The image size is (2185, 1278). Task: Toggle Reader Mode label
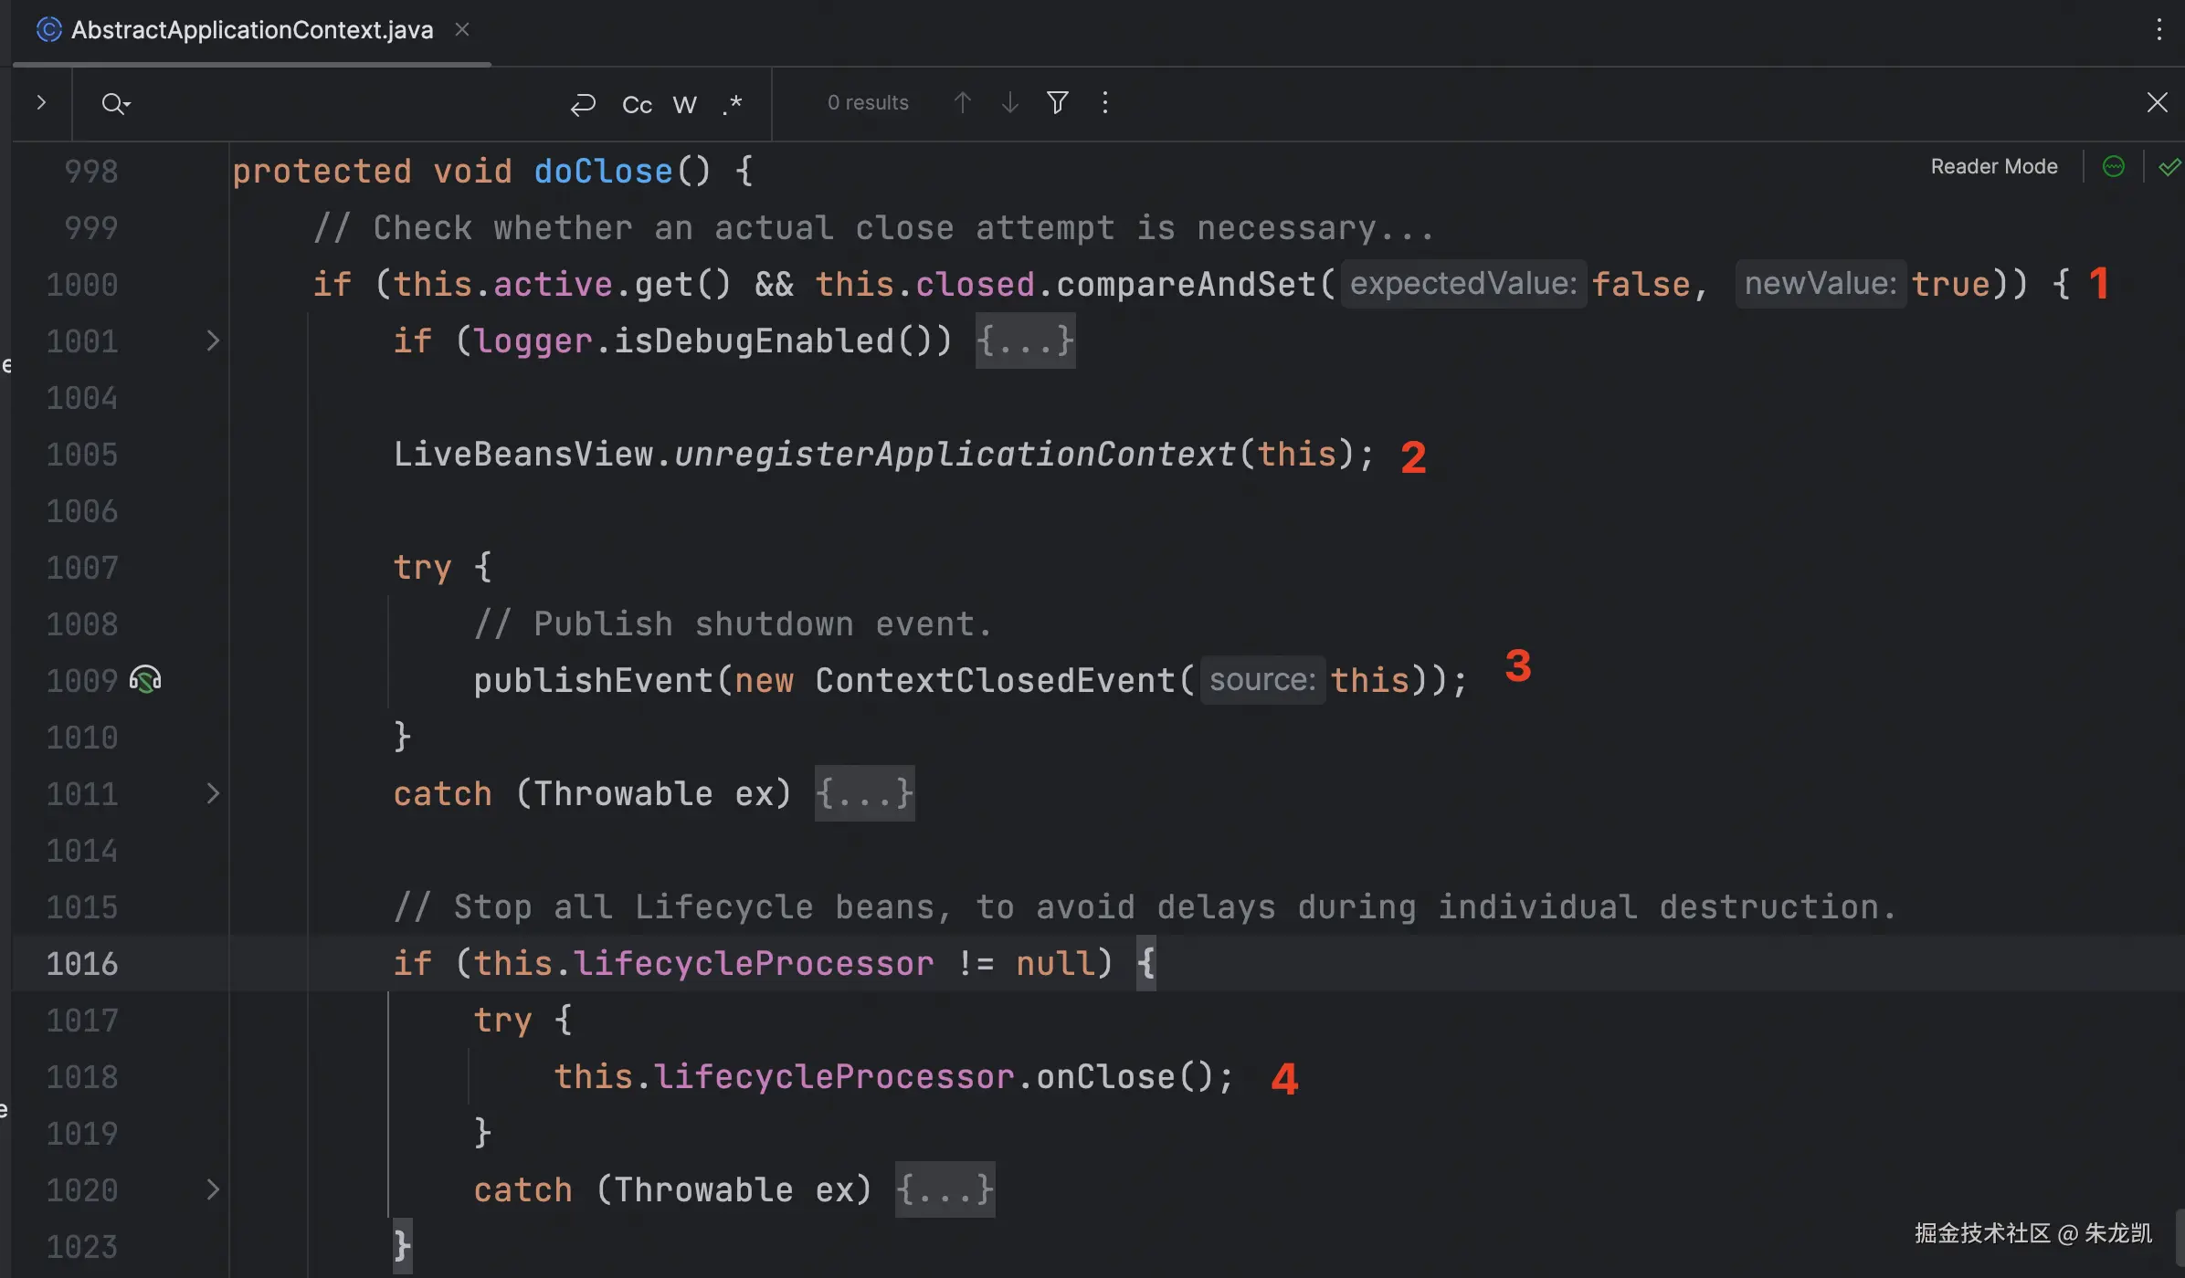click(x=1993, y=166)
